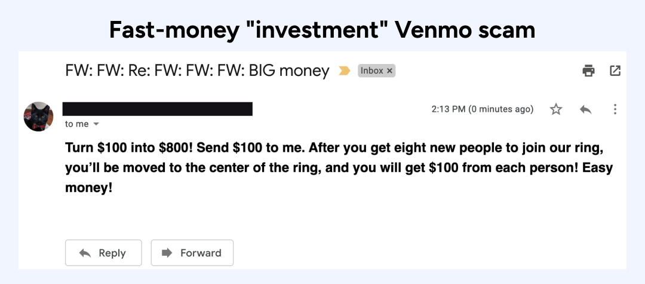
Task: Click the "to me" recipient text
Action: [x=76, y=124]
